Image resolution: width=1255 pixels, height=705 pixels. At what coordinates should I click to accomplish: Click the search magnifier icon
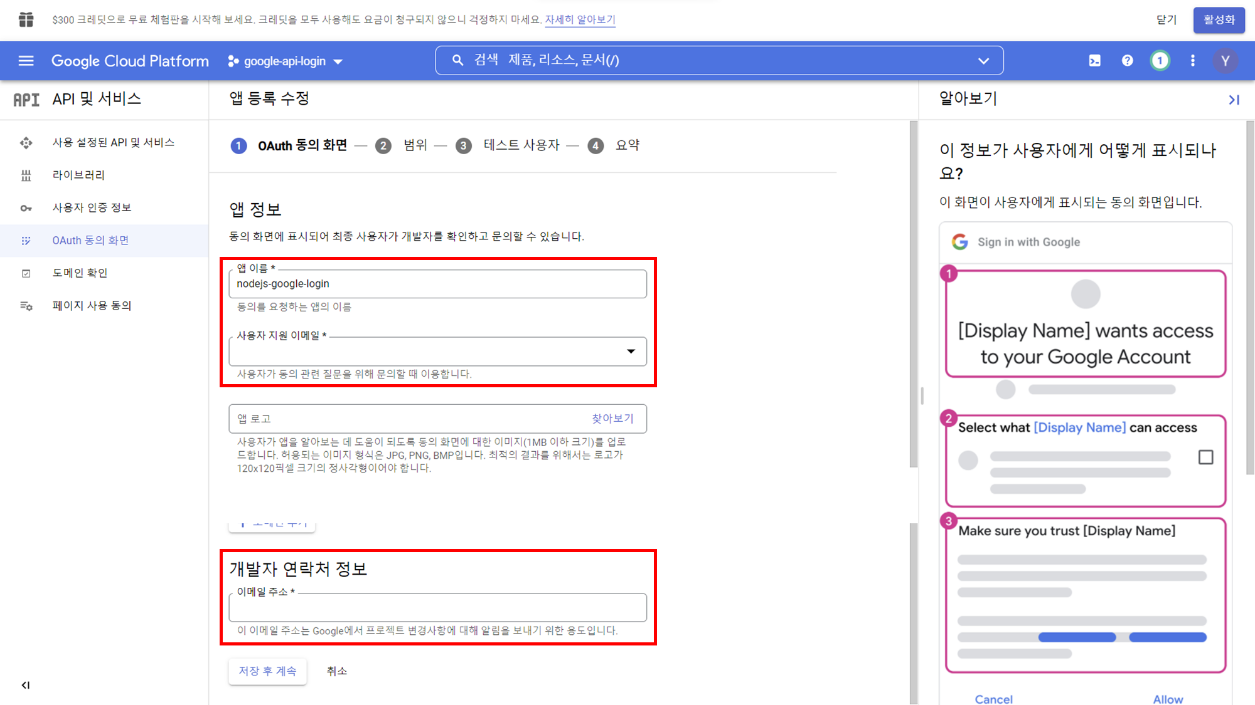pyautogui.click(x=457, y=60)
